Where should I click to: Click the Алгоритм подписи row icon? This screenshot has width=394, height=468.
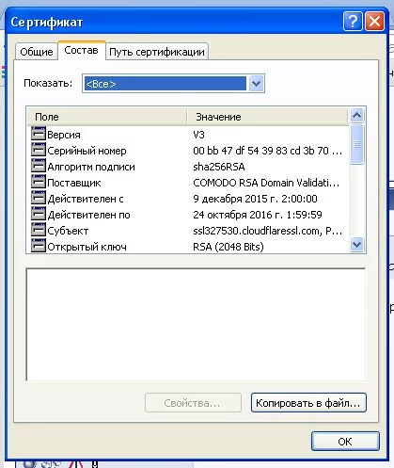[x=39, y=166]
